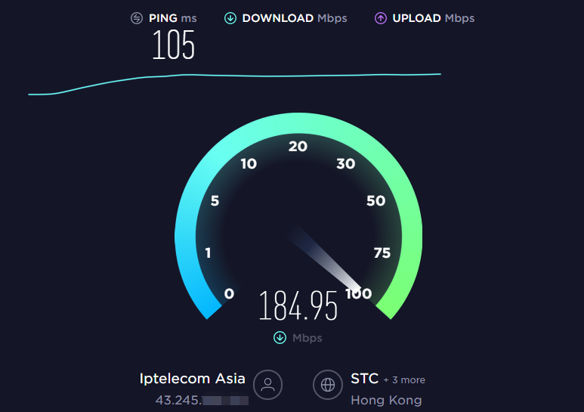Click the download arrow icon in the header
The height and width of the screenshot is (412, 584).
(x=230, y=18)
